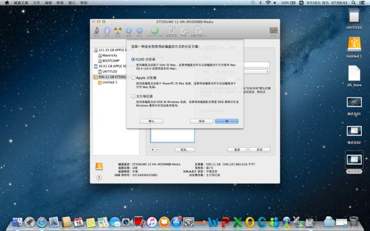Image resolution: width=370 pixels, height=231 pixels.
Task: Open Messages from the Dock
Action: (x=115, y=222)
